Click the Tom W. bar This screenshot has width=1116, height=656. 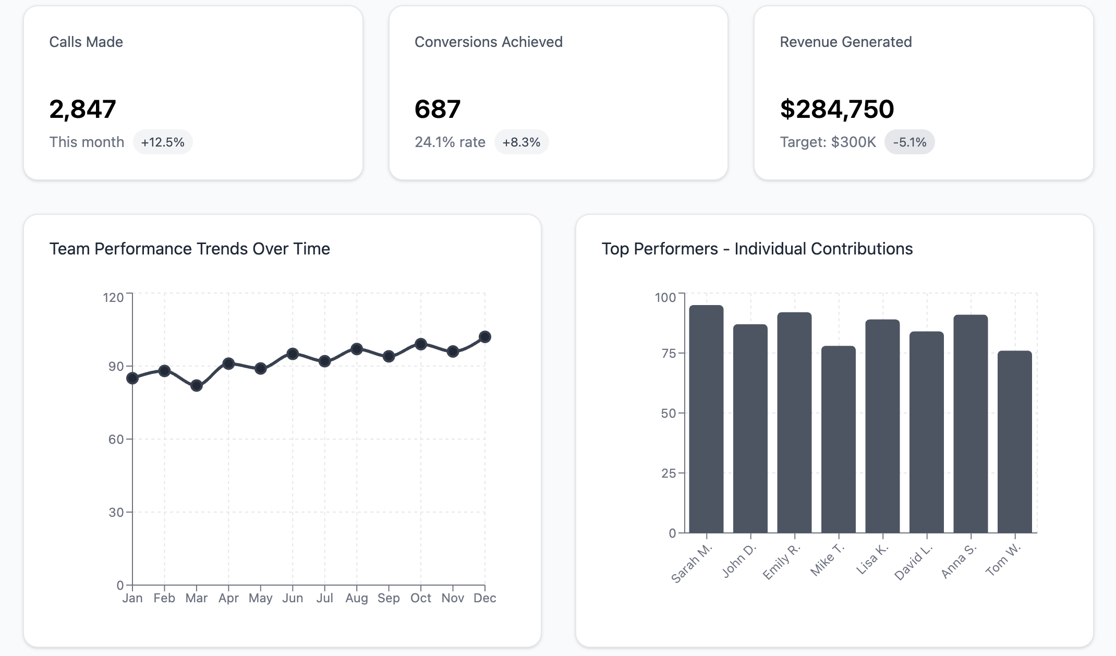tap(1014, 442)
